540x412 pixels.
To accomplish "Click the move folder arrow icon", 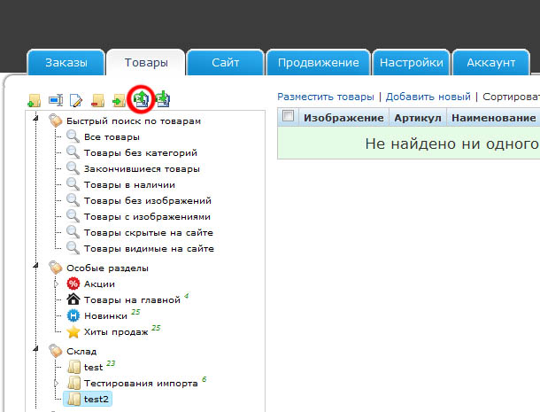I will coord(120,100).
